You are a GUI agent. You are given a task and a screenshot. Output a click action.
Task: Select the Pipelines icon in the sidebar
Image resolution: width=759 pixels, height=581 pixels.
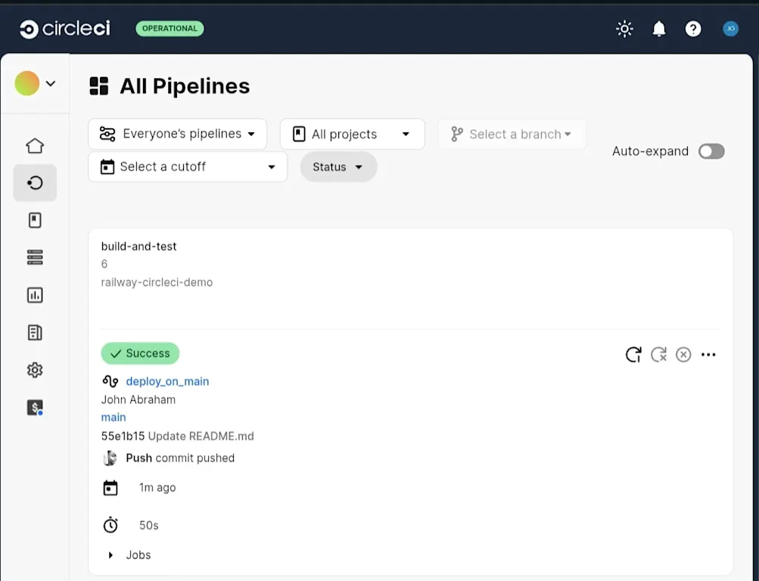[x=34, y=182]
